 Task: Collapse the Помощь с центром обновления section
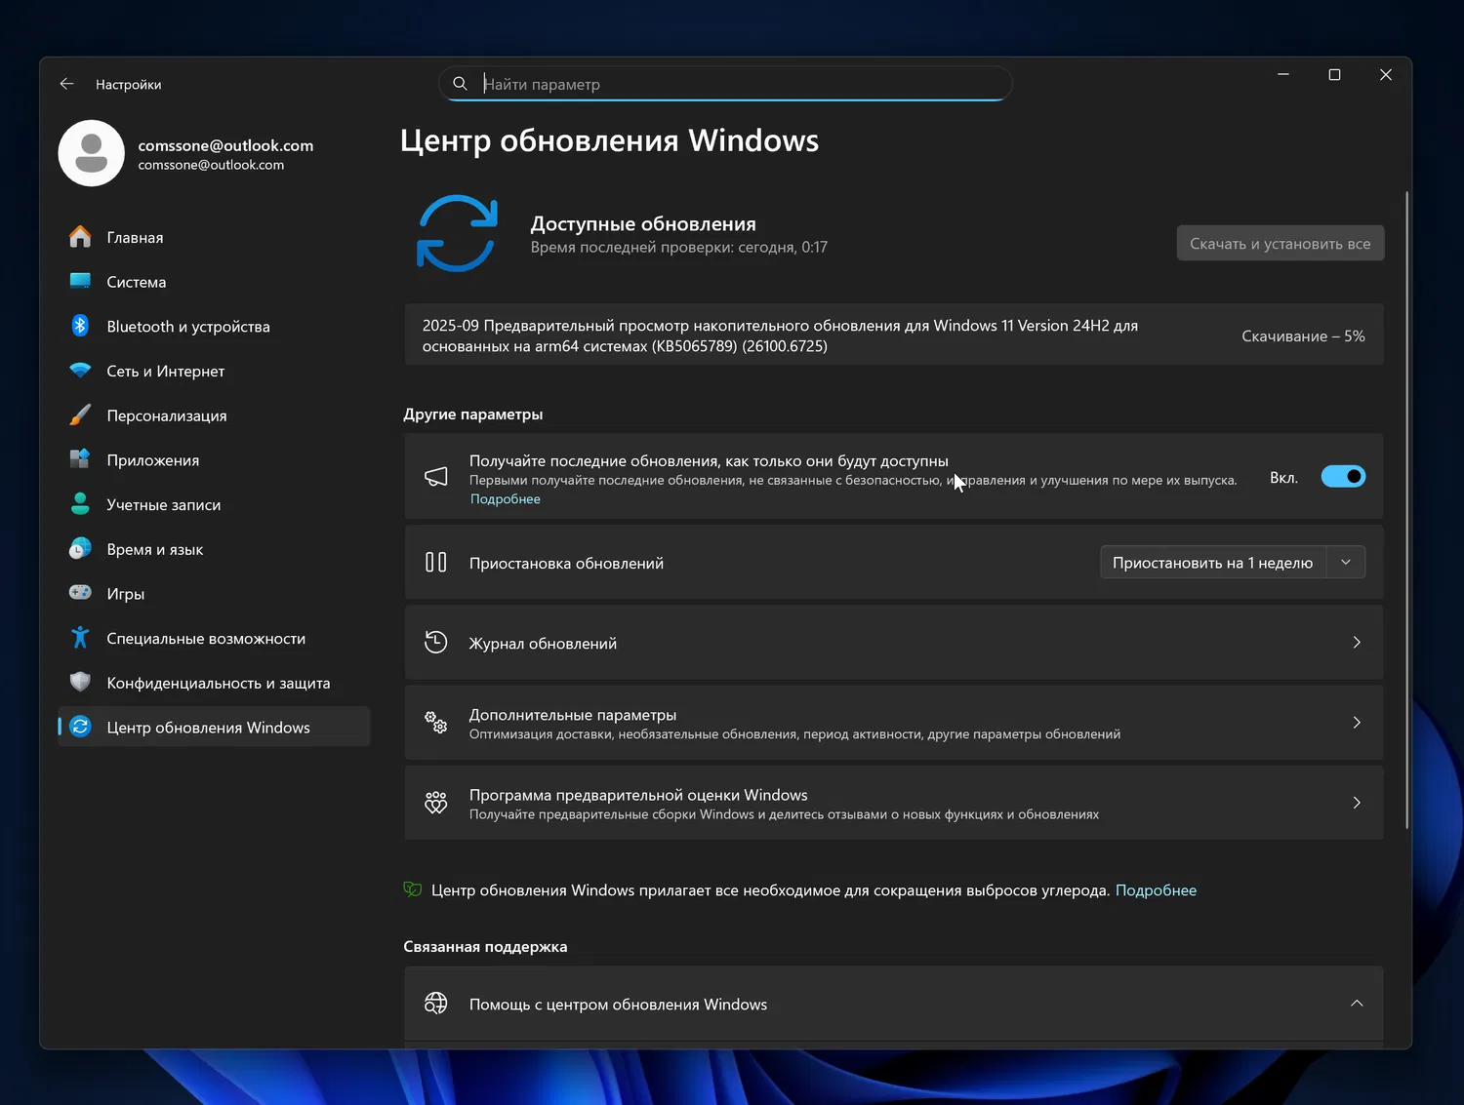coord(1357,1004)
